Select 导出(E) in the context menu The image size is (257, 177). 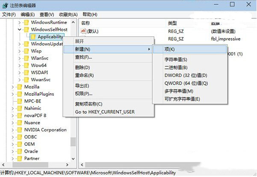click(108, 86)
